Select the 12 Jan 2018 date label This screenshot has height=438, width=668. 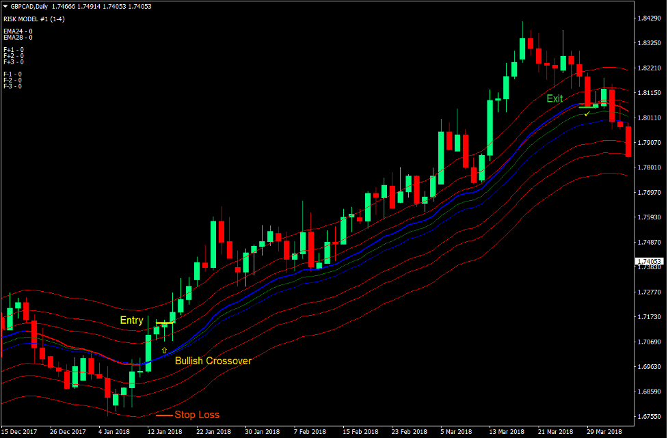coord(166,431)
